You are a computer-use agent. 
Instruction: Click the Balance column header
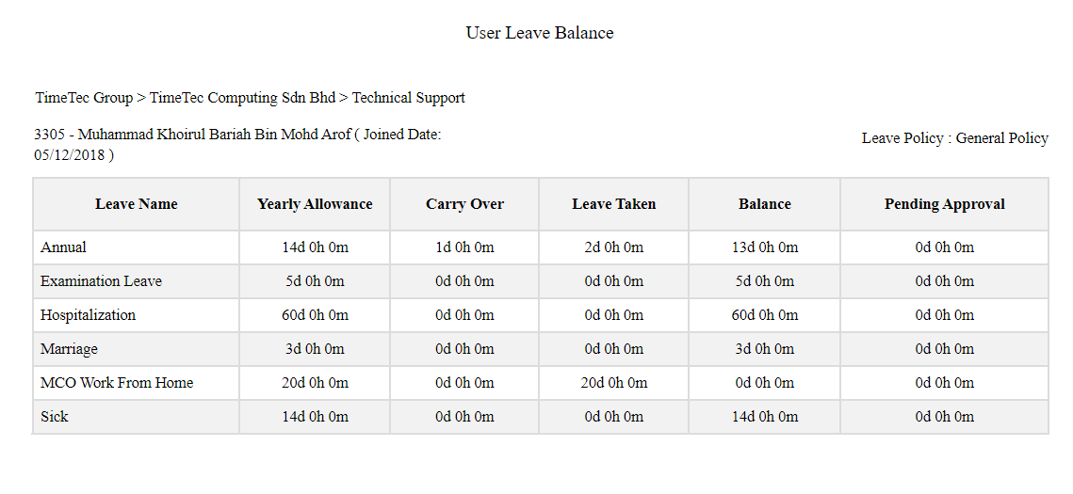tap(764, 203)
